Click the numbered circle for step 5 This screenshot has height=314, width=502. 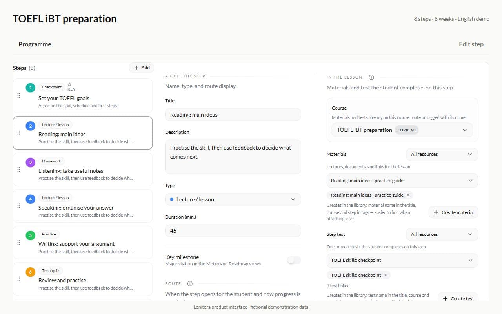pos(31,235)
